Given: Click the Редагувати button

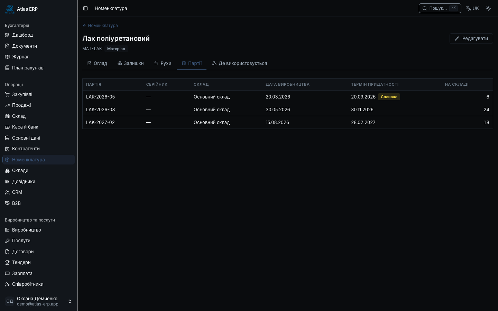Looking at the screenshot, I should click(471, 38).
